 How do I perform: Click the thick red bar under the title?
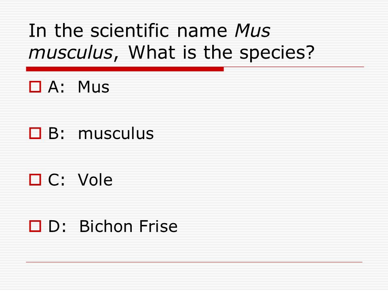point(125,69)
